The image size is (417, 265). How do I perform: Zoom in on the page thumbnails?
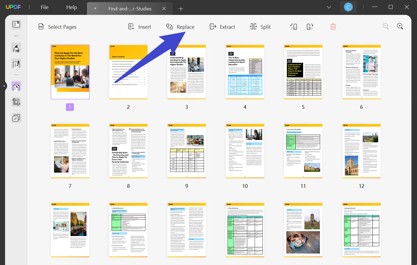click(400, 26)
